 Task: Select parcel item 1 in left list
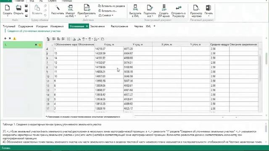coord(23,45)
